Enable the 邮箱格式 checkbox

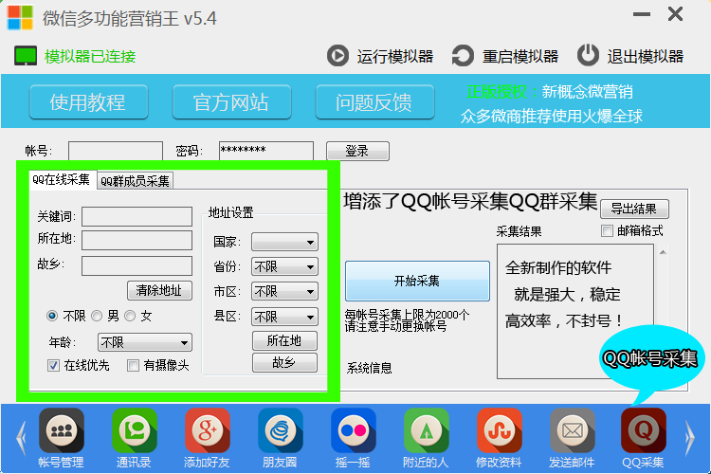(x=607, y=231)
